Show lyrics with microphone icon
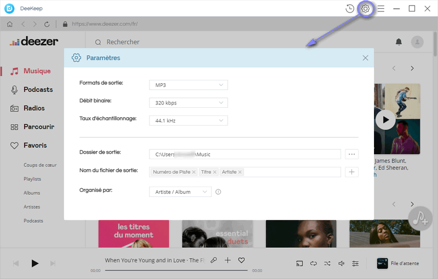Viewport: 438px width, 279px height. [x=214, y=260]
